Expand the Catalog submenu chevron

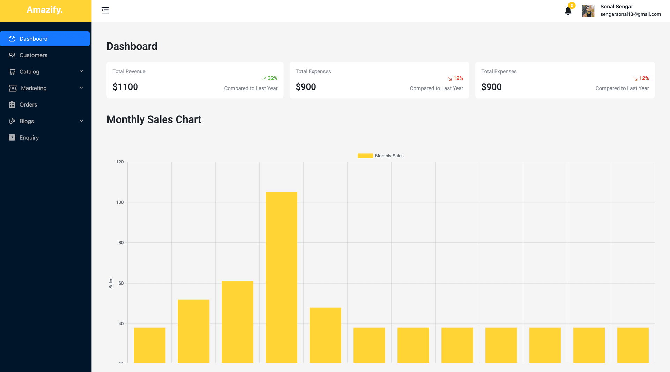click(81, 71)
